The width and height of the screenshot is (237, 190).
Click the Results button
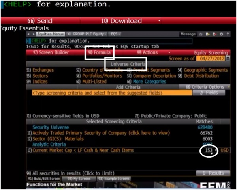pos(213,173)
